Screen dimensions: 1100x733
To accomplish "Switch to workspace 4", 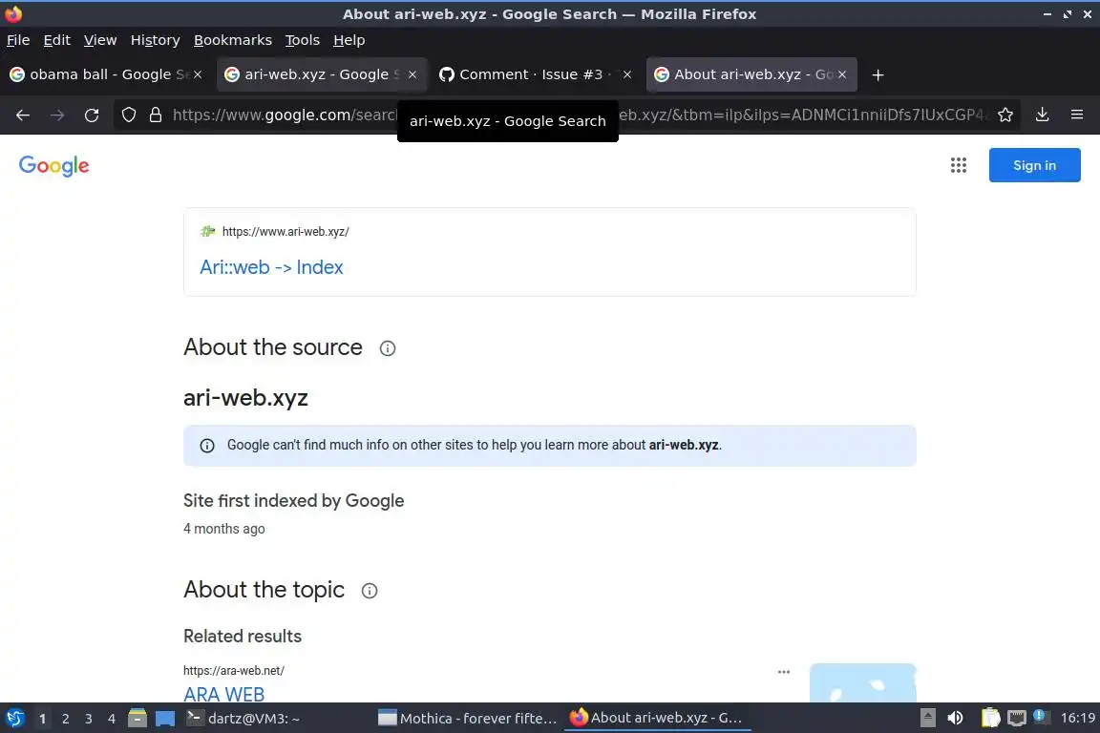I will [112, 719].
